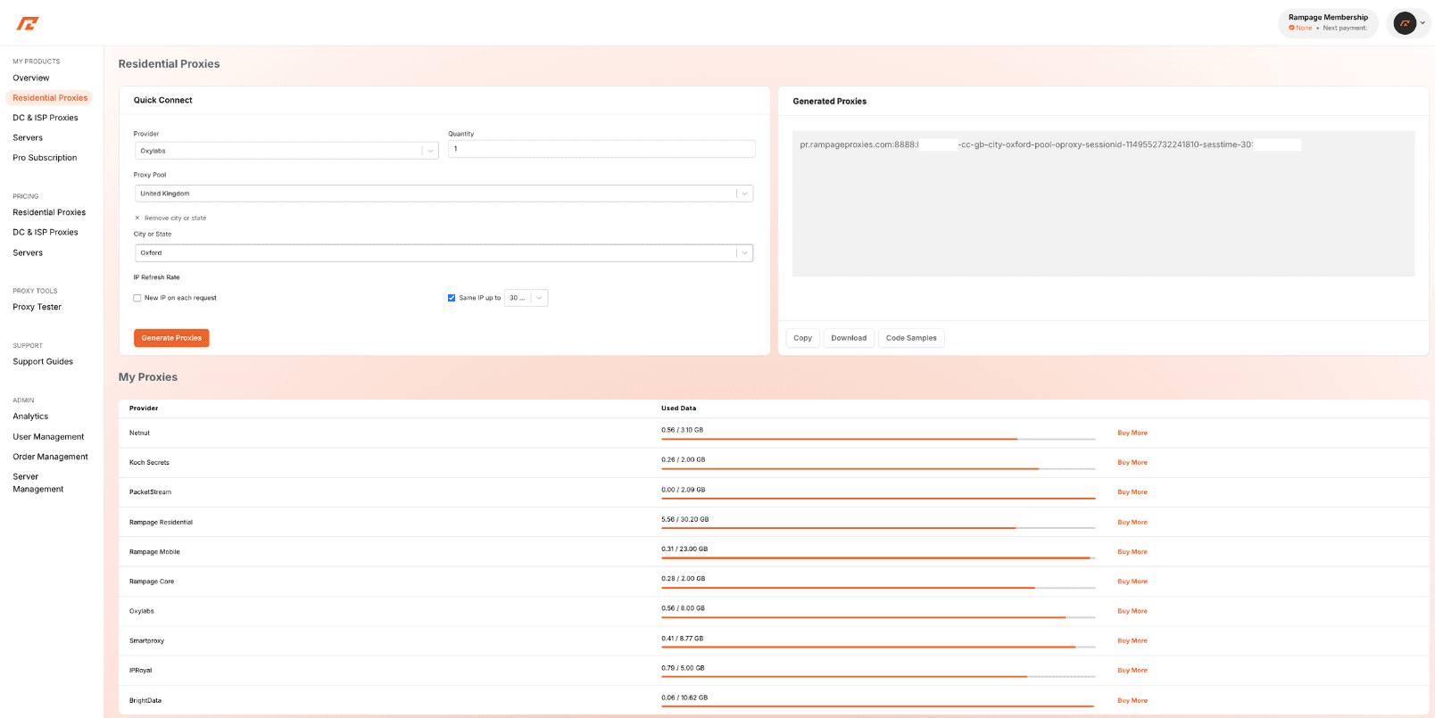This screenshot has width=1435, height=718.
Task: Select Residential Proxies under My Products
Action: pos(50,98)
